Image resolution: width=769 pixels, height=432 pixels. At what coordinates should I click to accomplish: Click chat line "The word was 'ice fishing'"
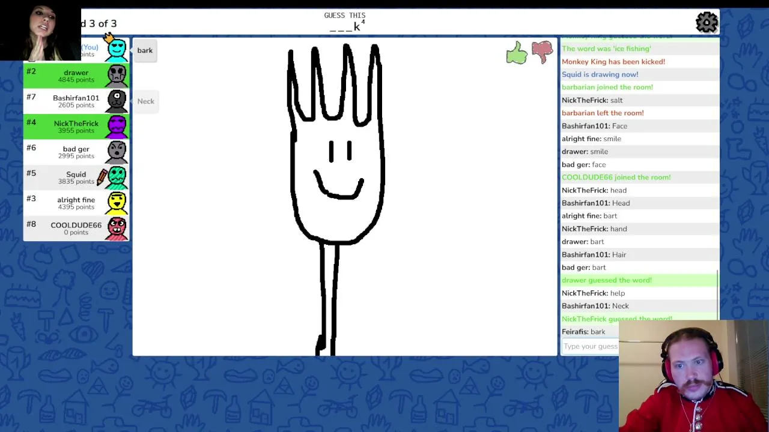click(606, 49)
